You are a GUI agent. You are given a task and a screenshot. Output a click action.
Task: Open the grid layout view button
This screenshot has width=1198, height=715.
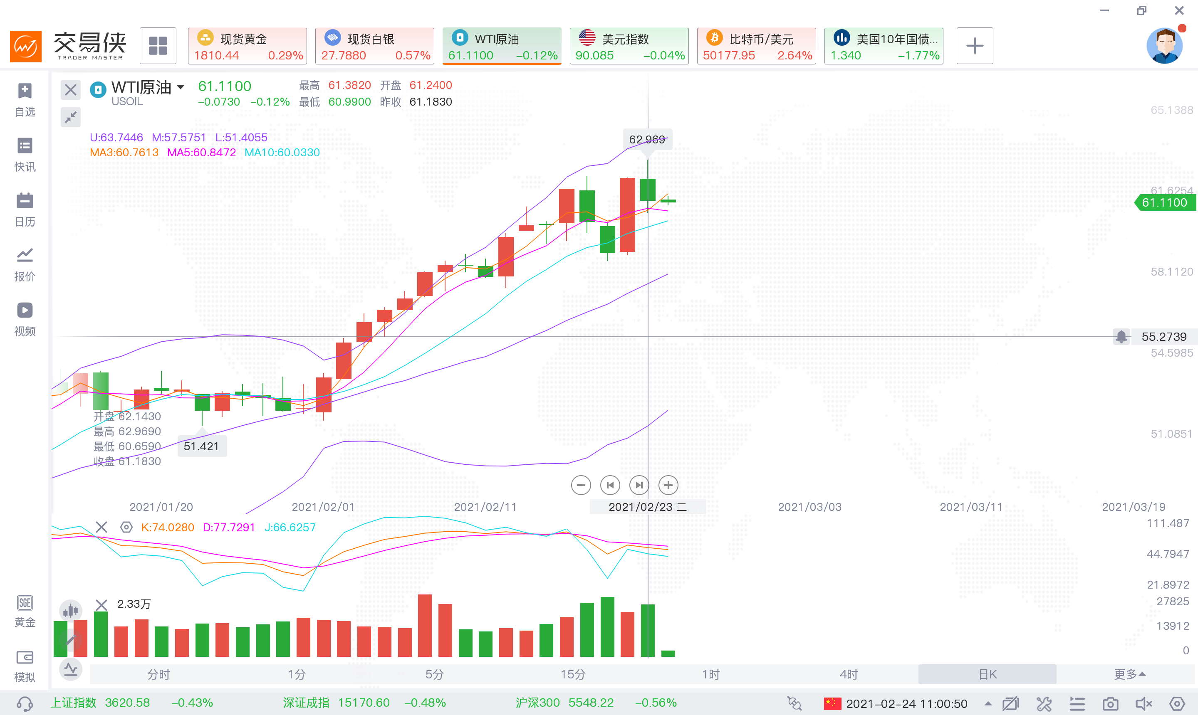pyautogui.click(x=158, y=46)
